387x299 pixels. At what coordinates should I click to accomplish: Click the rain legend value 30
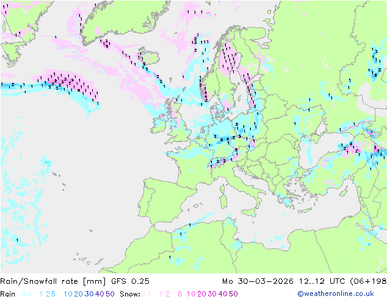coord(89,294)
